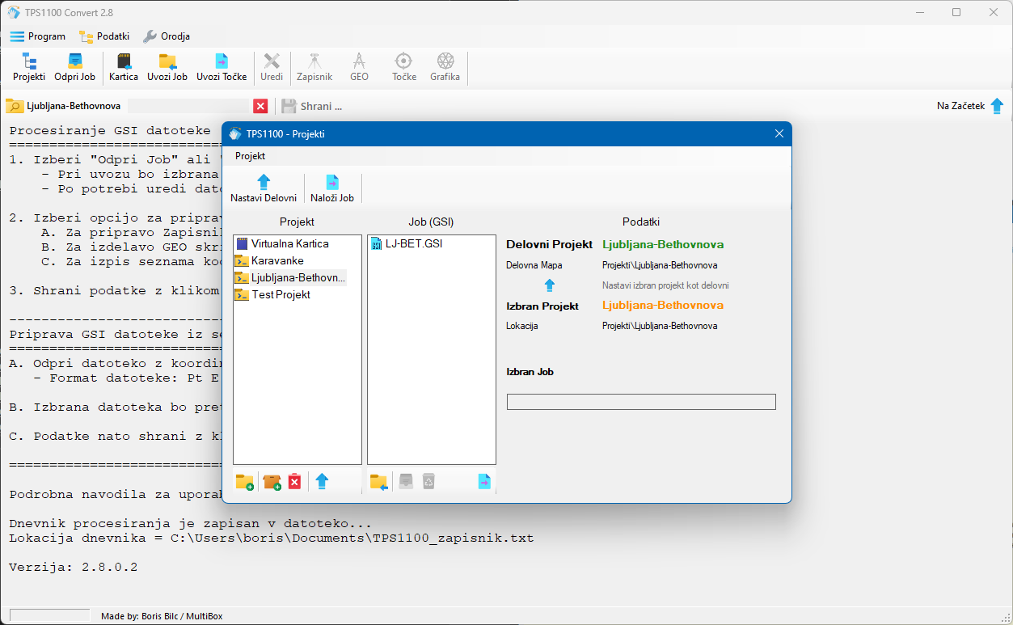Click the red delete project icon
This screenshot has height=625, width=1013.
pyautogui.click(x=294, y=482)
